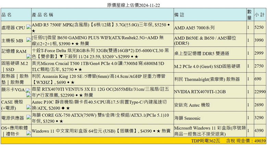Click the 微星 RTX4070TI VENTUS 3X product name
This screenshot has height=150, width=267.
(x=100, y=92)
